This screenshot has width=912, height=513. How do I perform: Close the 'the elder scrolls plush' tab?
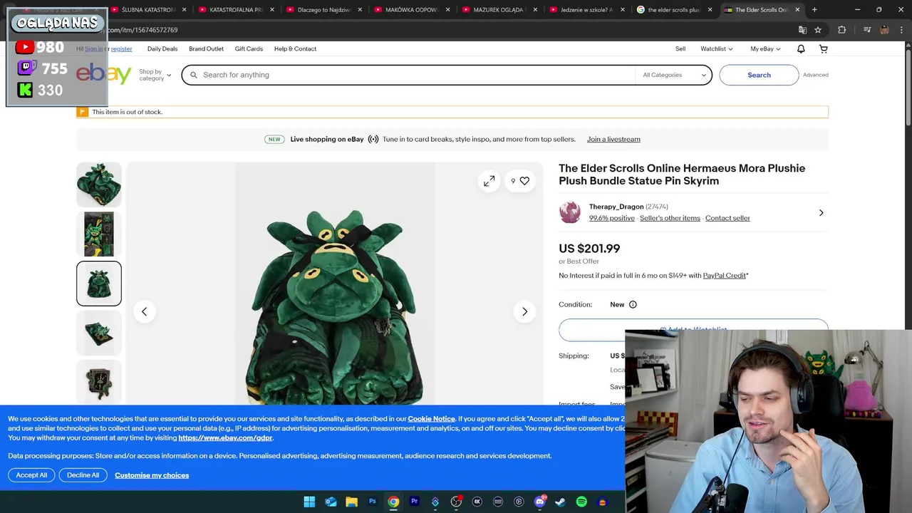710,10
